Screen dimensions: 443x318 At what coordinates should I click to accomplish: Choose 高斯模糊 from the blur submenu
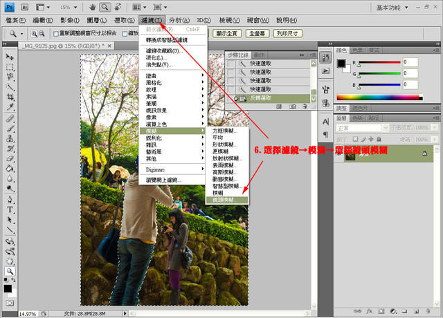tap(227, 172)
